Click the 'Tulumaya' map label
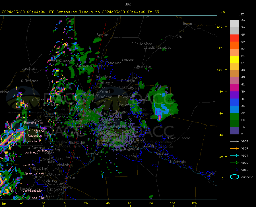The image size is (256, 207). pos(106,82)
